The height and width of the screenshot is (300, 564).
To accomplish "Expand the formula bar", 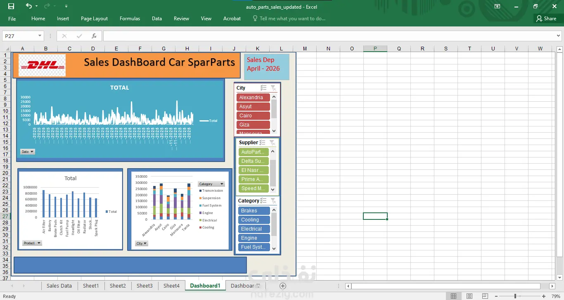I will 559,36.
